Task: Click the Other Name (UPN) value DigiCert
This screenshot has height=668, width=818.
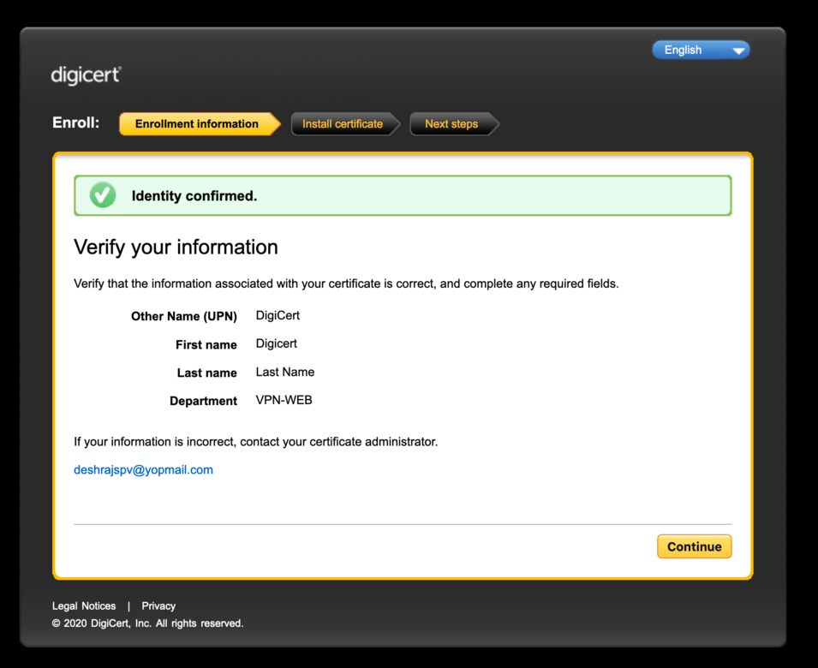Action: click(x=278, y=315)
